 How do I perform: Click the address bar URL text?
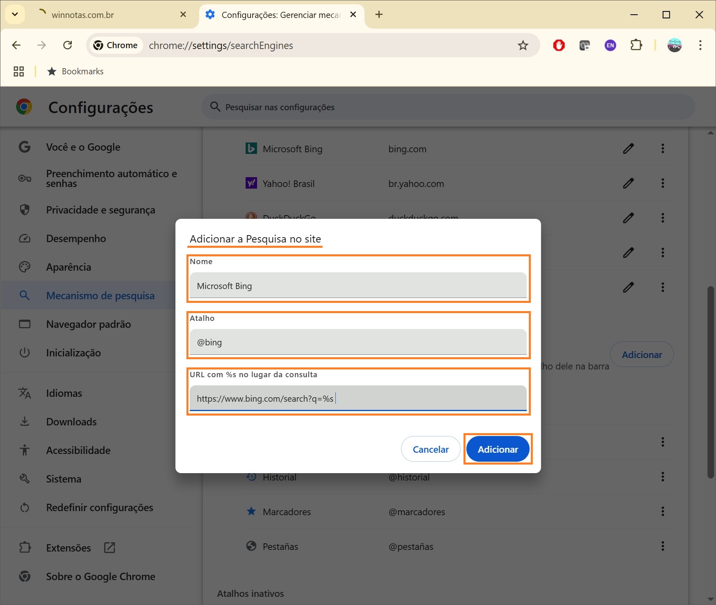click(x=221, y=45)
